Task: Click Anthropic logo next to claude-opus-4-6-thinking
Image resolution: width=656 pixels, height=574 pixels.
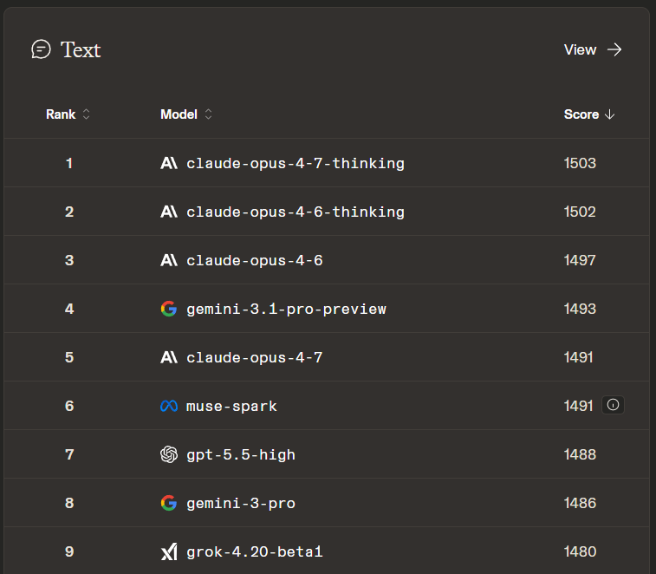Action: pos(169,212)
